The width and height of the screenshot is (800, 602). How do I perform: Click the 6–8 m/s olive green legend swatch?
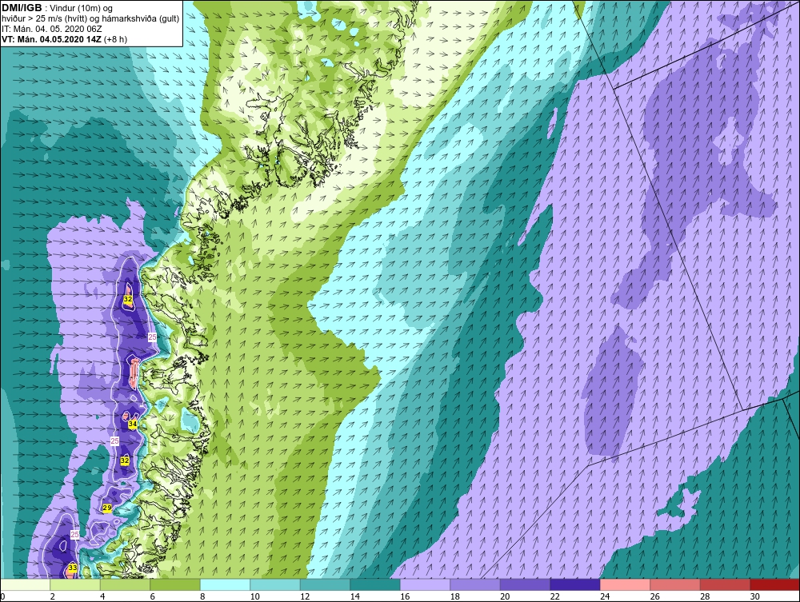coord(175,584)
